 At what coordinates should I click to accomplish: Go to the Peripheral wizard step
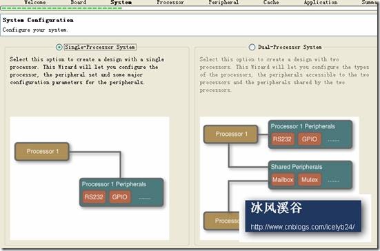pos(223,3)
